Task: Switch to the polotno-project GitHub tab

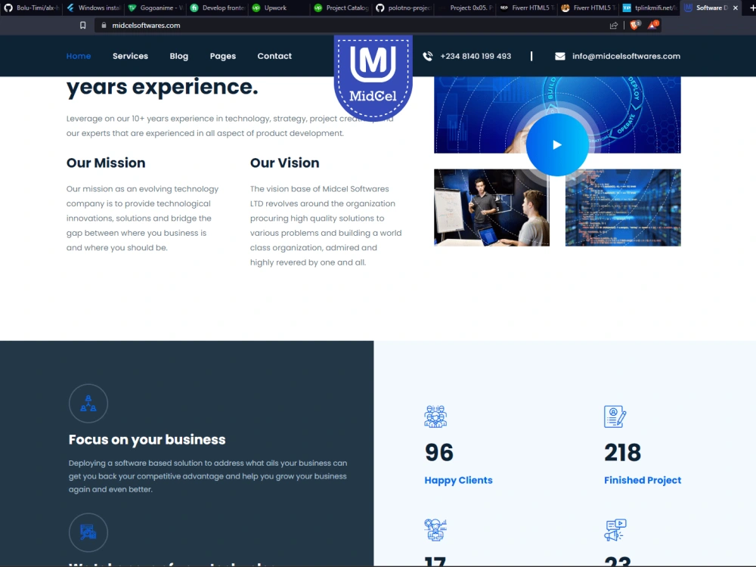Action: [403, 8]
